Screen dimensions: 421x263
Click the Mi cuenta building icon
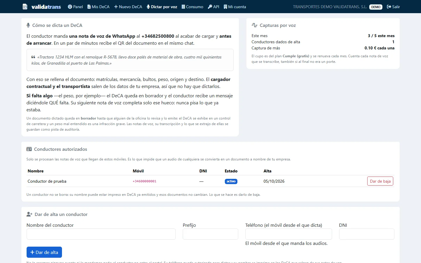point(225,7)
